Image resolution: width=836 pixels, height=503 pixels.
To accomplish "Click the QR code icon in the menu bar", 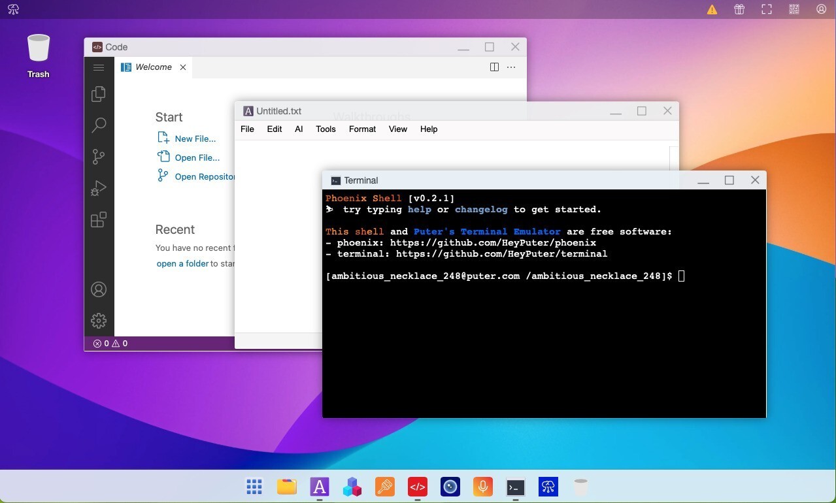I will [793, 9].
